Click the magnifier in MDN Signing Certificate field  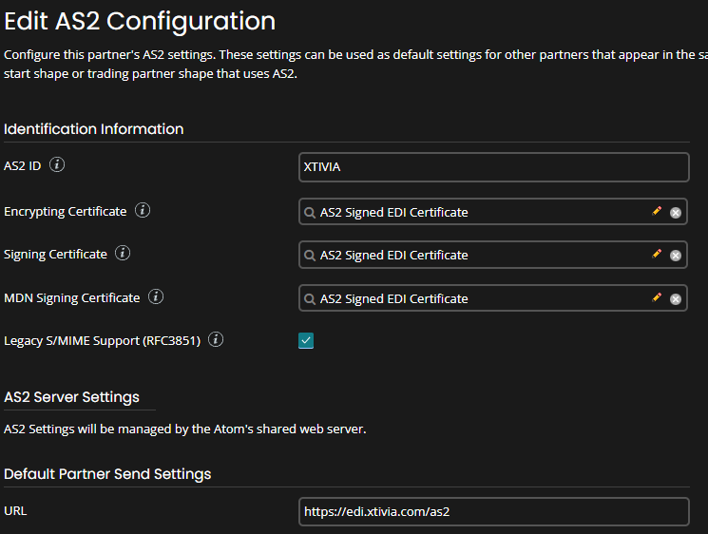pyautogui.click(x=310, y=299)
